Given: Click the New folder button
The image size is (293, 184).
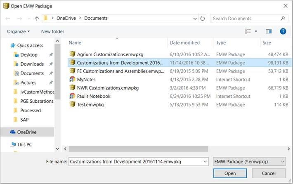Looking at the screenshot, I should pos(52,31).
